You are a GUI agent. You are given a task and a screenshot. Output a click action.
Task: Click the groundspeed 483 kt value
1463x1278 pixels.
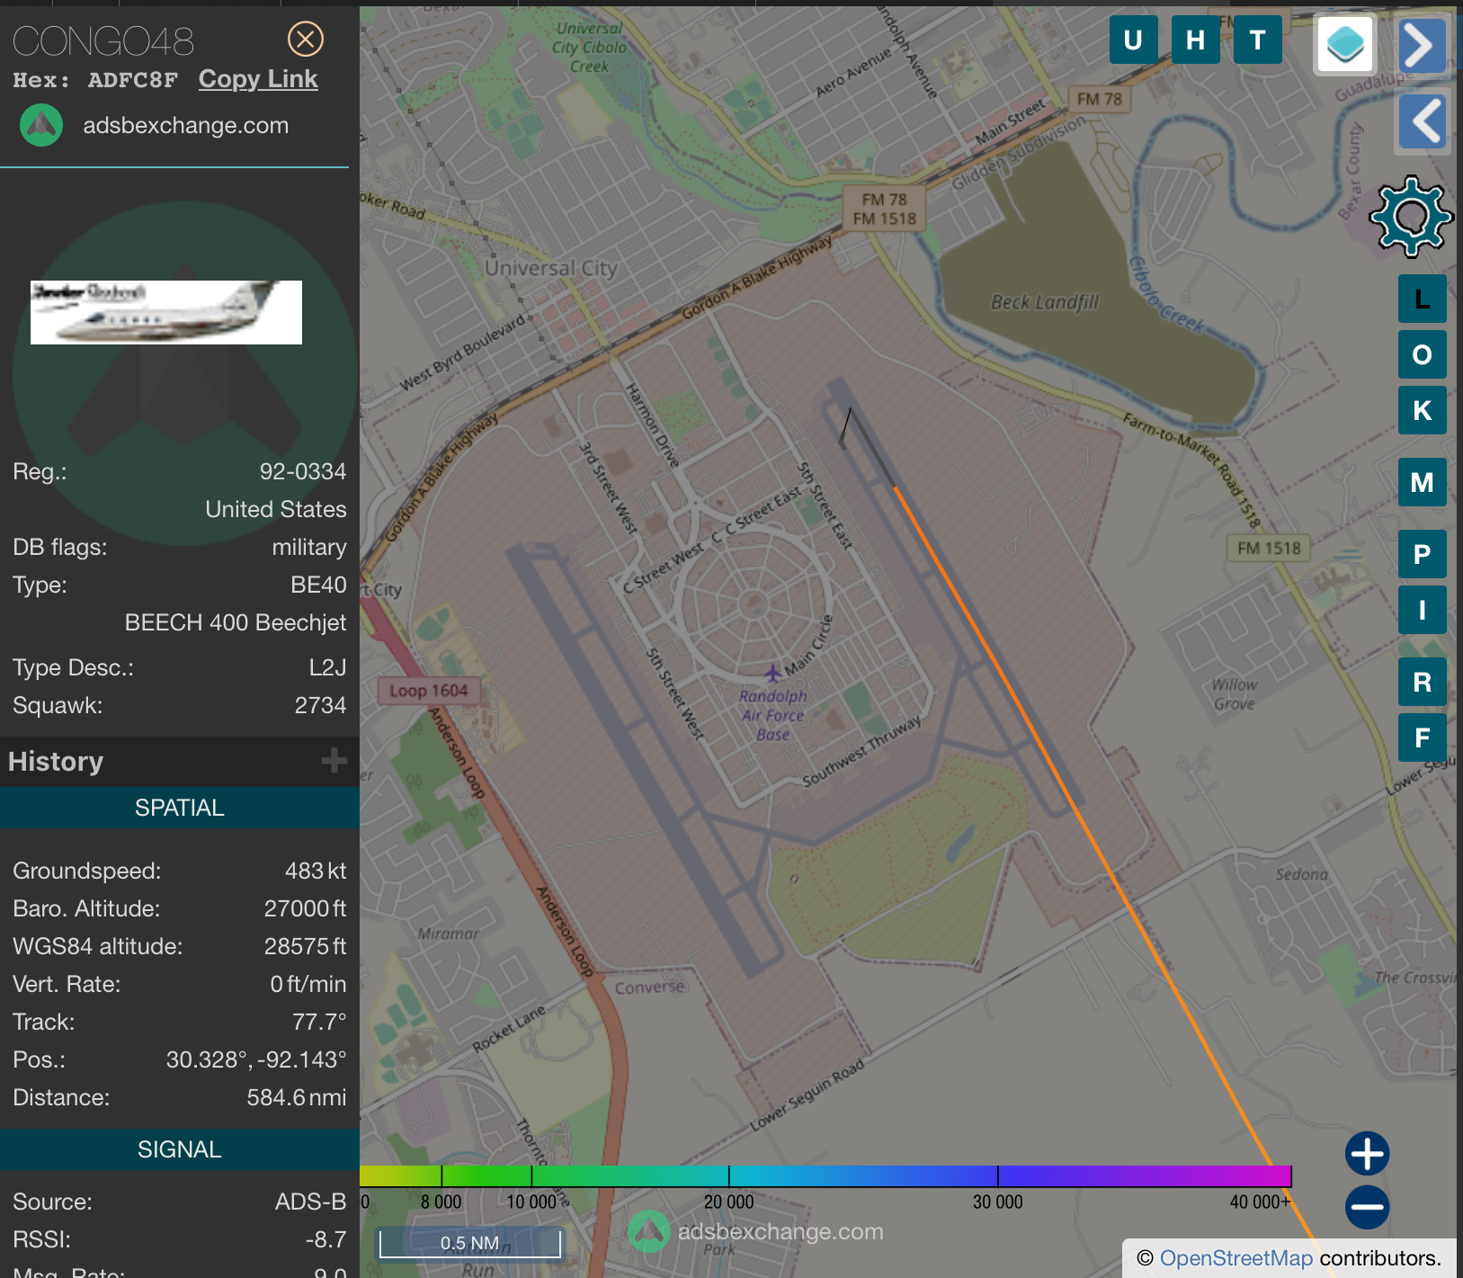[316, 871]
